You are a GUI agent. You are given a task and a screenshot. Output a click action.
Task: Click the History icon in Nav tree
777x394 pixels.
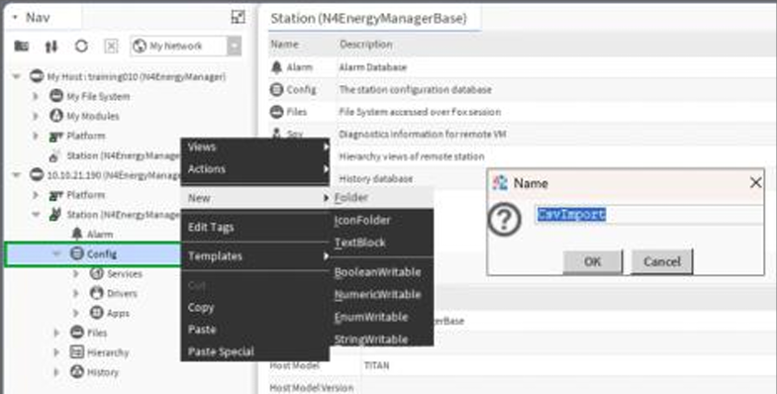[77, 371]
